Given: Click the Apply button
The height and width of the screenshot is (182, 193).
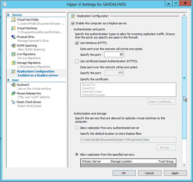Looking at the screenshot, I should (x=175, y=173).
